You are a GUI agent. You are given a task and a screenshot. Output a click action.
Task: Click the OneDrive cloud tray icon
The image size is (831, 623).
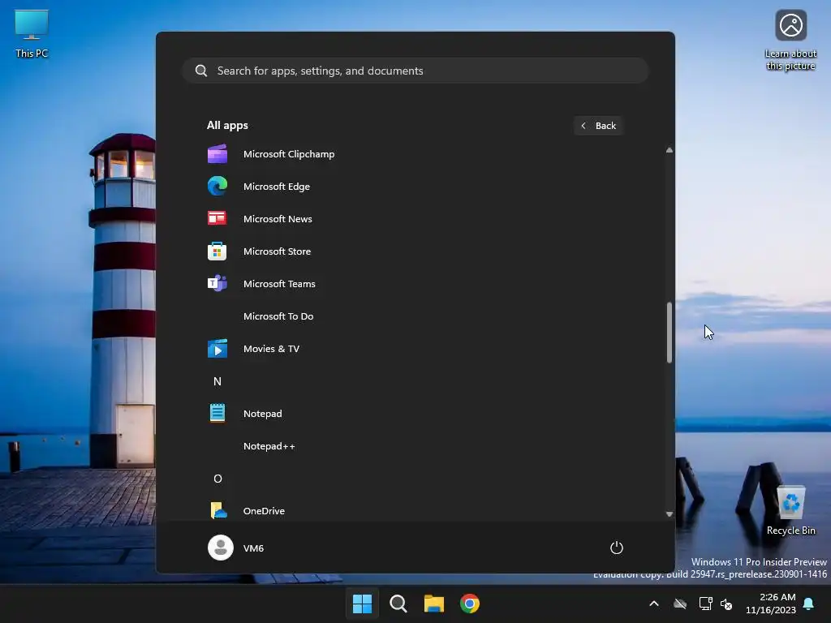pos(680,604)
